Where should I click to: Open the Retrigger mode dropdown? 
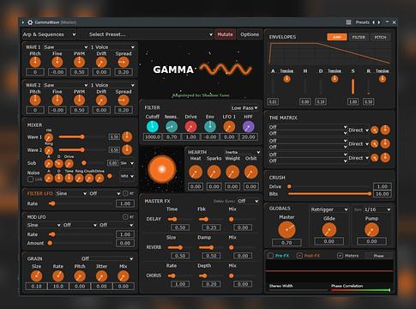(x=329, y=209)
